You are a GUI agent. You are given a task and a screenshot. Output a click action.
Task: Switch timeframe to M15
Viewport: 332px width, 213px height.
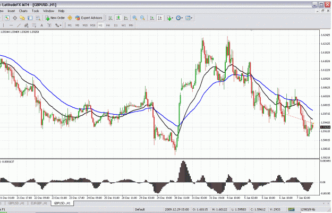[x=85, y=25]
